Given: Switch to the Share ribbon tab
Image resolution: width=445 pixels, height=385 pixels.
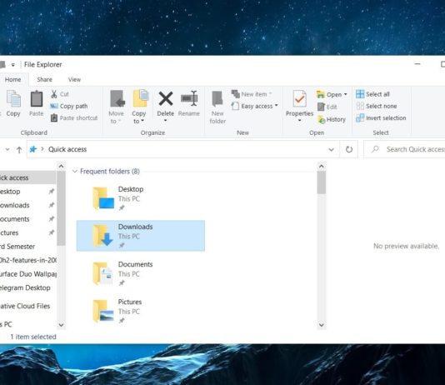Looking at the screenshot, I should click(x=44, y=80).
